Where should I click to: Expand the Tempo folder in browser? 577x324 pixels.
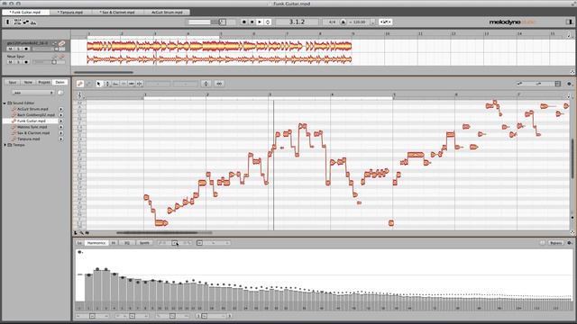pos(5,145)
